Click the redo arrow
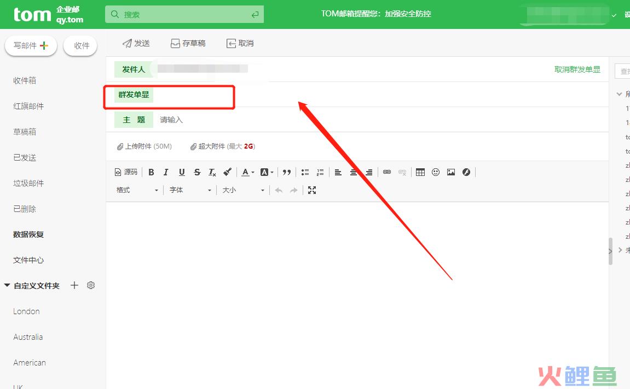Viewport: 630px width, 389px height. coord(294,190)
